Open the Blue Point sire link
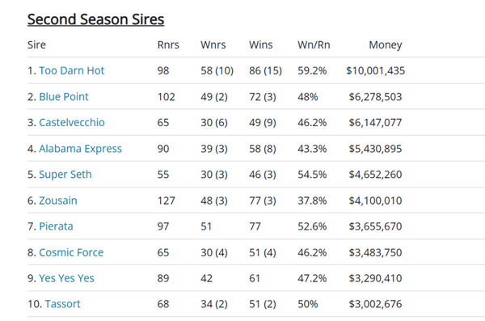Screen dimensions: 485x321 pos(64,96)
